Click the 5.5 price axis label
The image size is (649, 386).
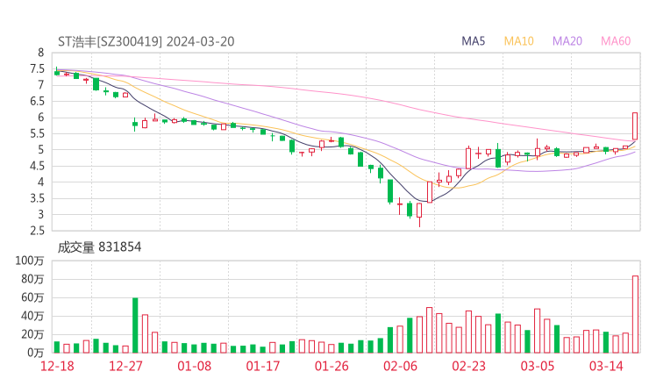coord(37,133)
